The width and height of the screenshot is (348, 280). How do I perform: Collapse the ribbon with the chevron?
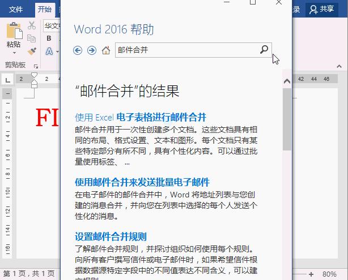pyautogui.click(x=339, y=66)
